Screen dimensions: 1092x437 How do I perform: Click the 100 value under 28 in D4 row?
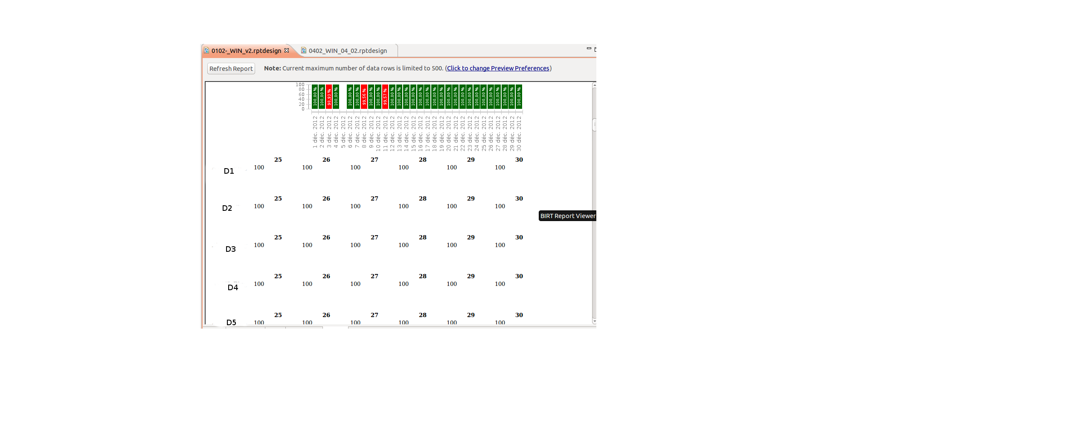pyautogui.click(x=404, y=284)
